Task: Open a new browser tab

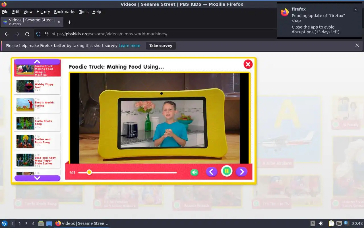Action: 69,22
